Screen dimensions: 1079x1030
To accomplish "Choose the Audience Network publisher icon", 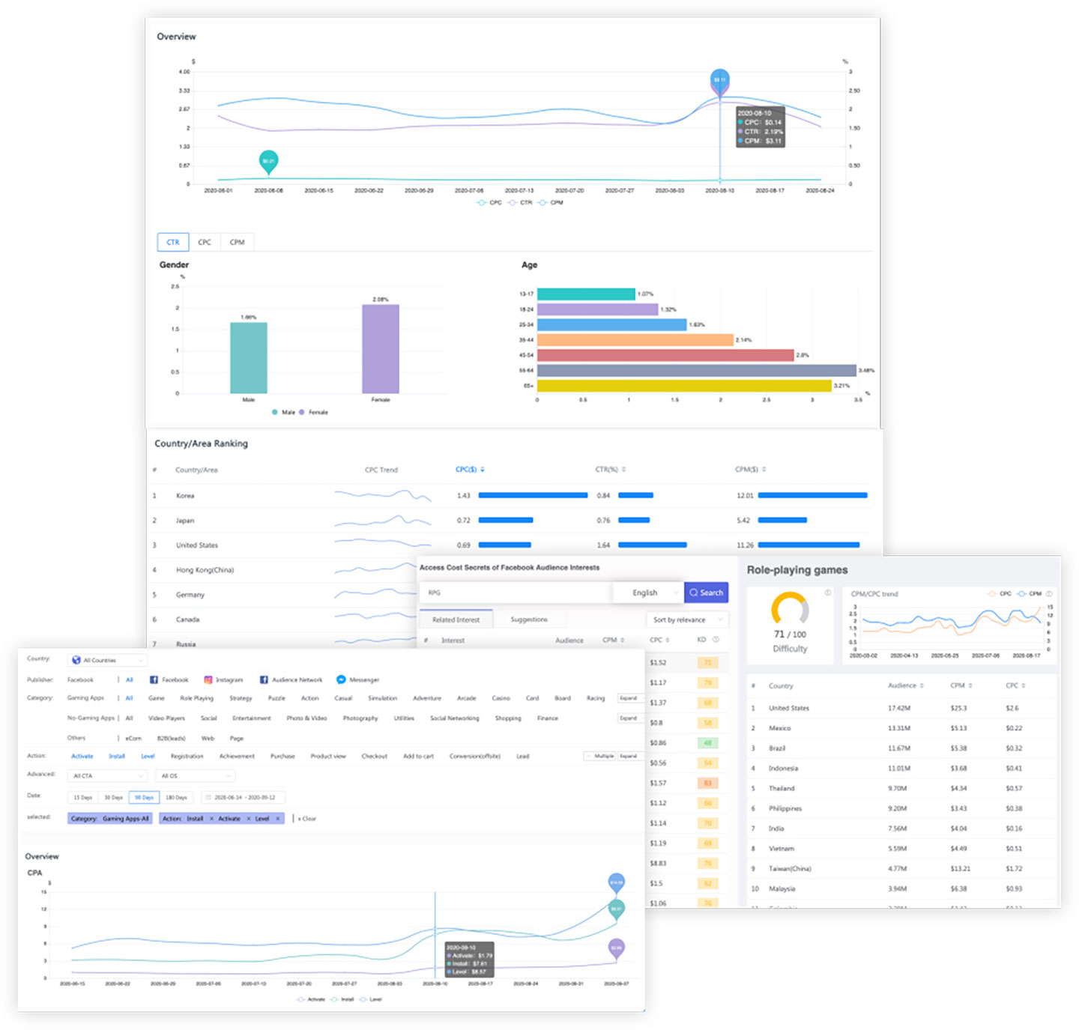I will [x=264, y=679].
